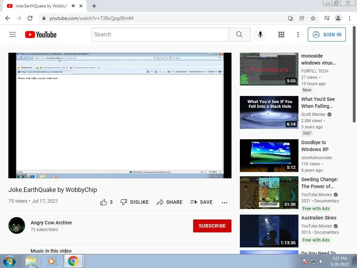
Task: Click the Scott Manley channel name
Action: (313, 114)
